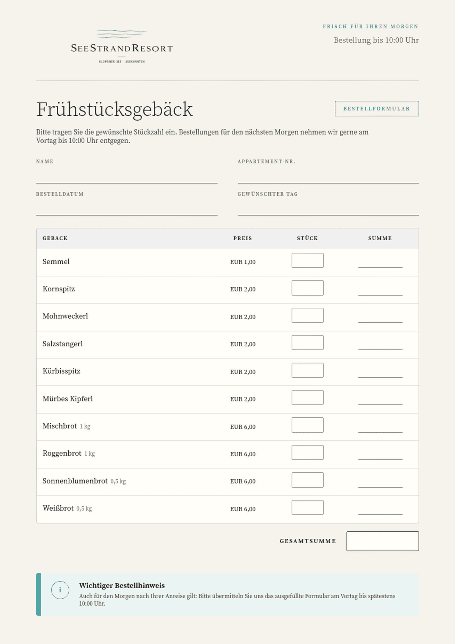The image size is (455, 644).
Task: Click the Mohnweckerl Stück box
Action: click(x=307, y=315)
